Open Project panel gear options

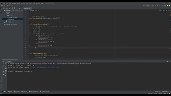20,8
